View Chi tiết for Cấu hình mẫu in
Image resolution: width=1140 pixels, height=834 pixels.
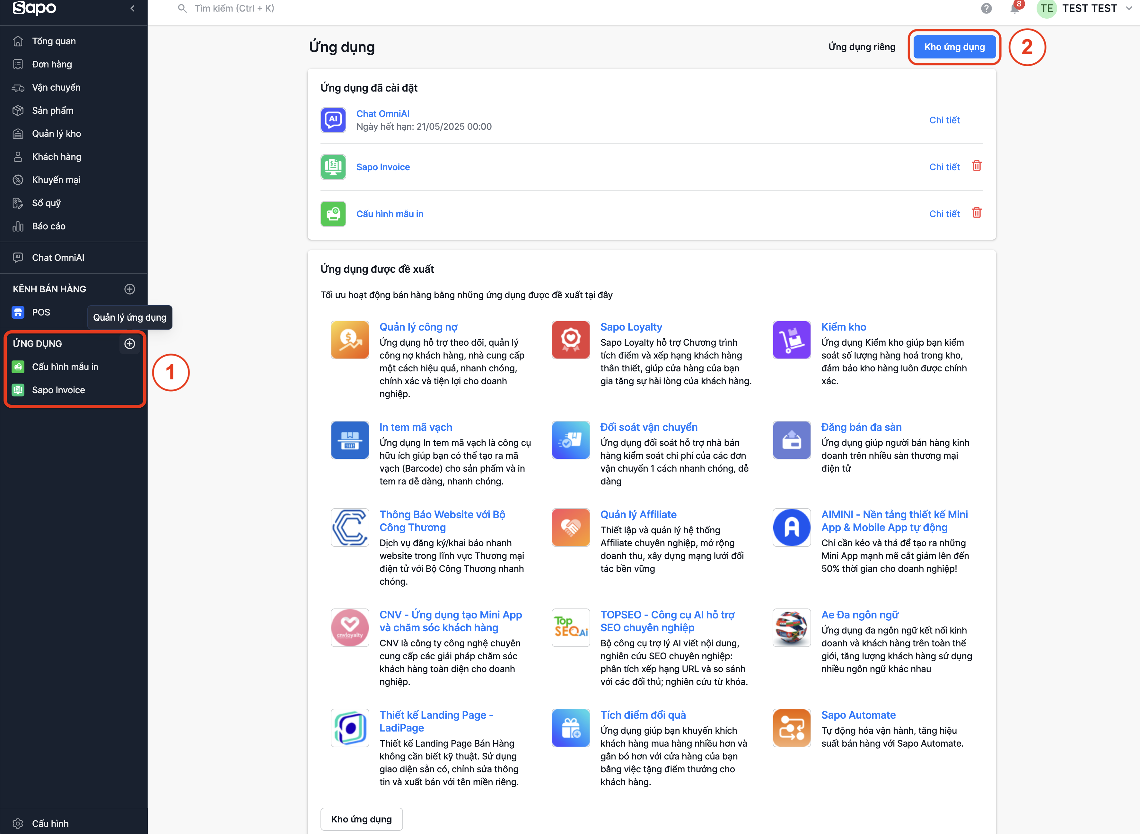click(x=944, y=214)
